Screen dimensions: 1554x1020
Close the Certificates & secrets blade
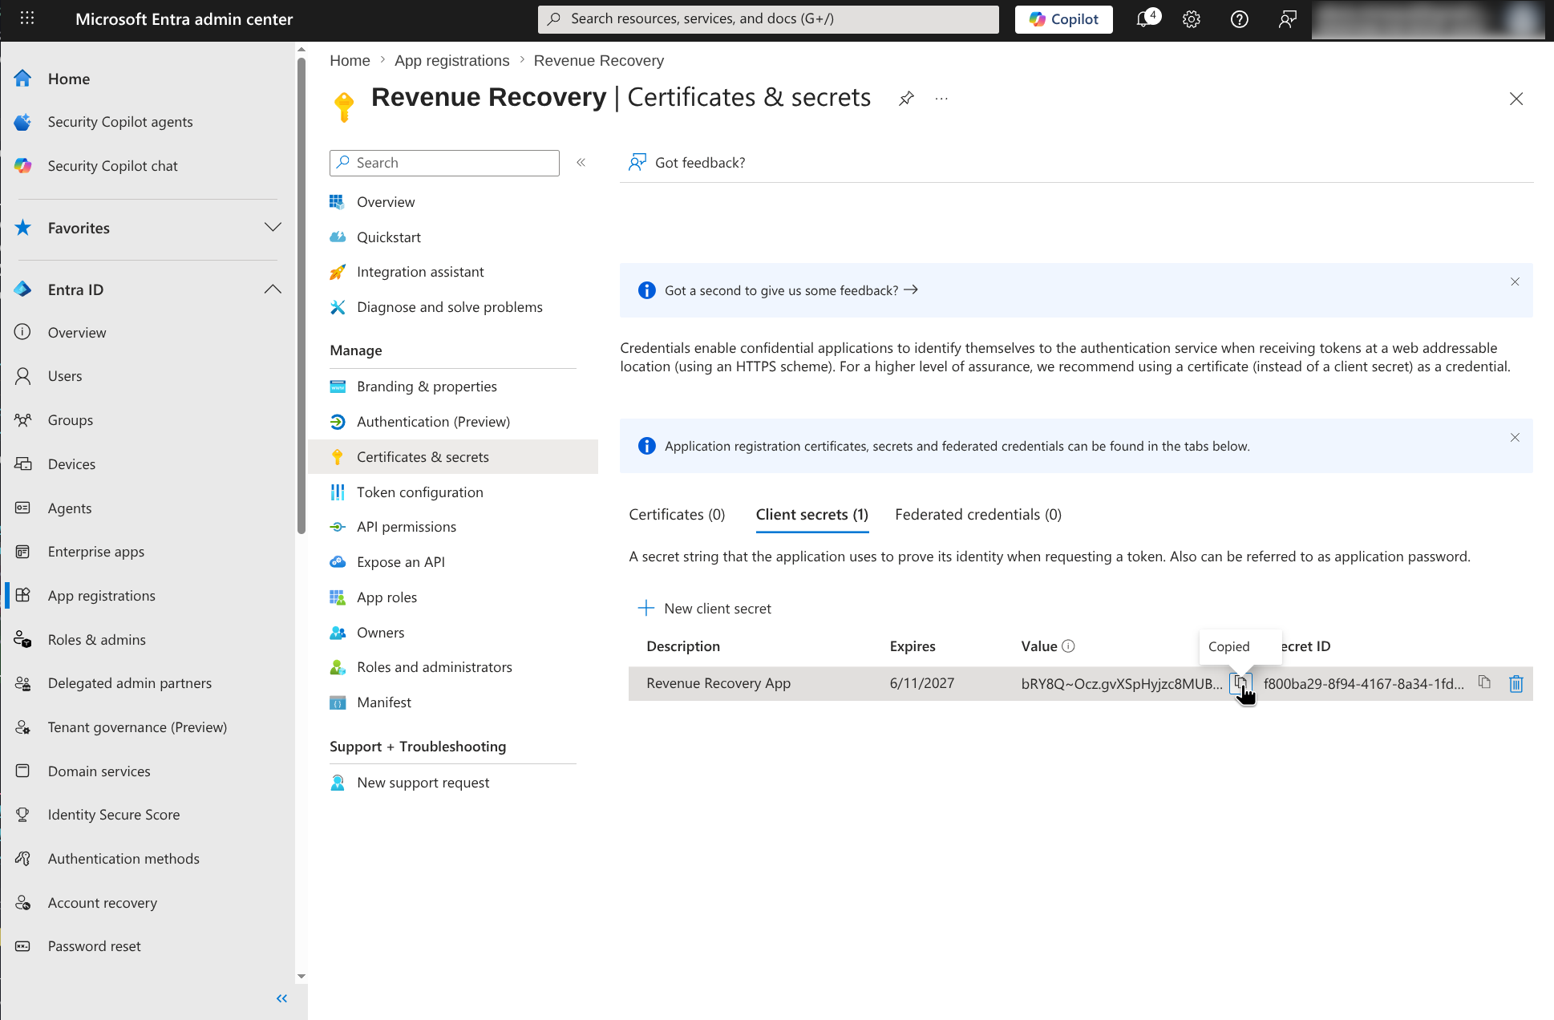[x=1516, y=99]
